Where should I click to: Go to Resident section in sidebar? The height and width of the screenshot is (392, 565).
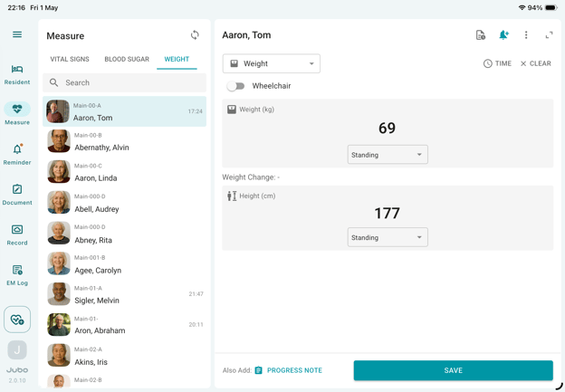pos(17,75)
